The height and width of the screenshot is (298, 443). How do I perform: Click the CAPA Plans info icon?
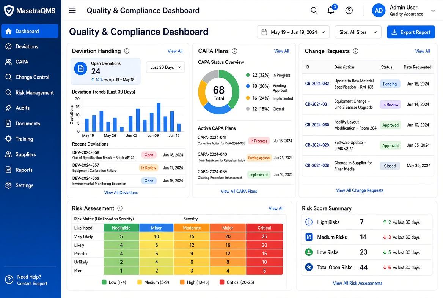[x=234, y=51]
